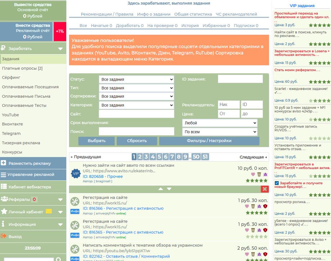This screenshot has height=261, width=331.
Task: Open ЧС рекламодателей tab
Action: (236, 14)
